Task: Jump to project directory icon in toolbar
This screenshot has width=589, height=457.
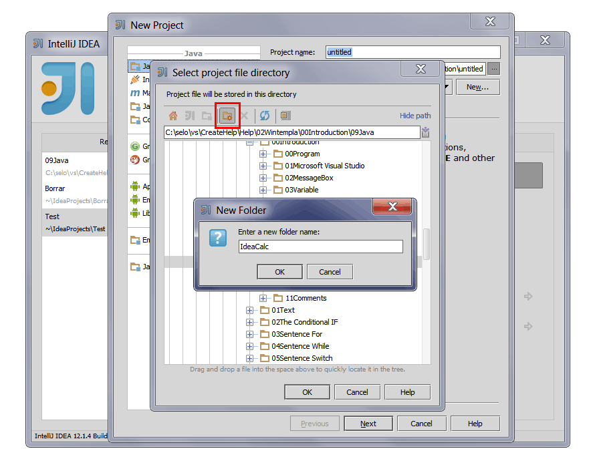Action: click(190, 116)
